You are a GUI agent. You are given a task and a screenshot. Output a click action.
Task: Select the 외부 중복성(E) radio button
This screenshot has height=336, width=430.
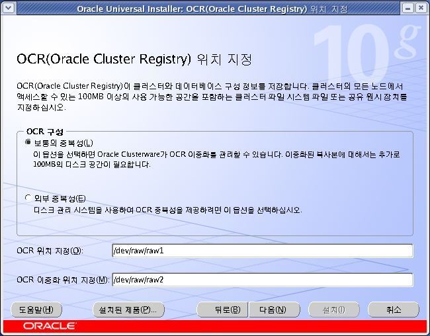[28, 198]
